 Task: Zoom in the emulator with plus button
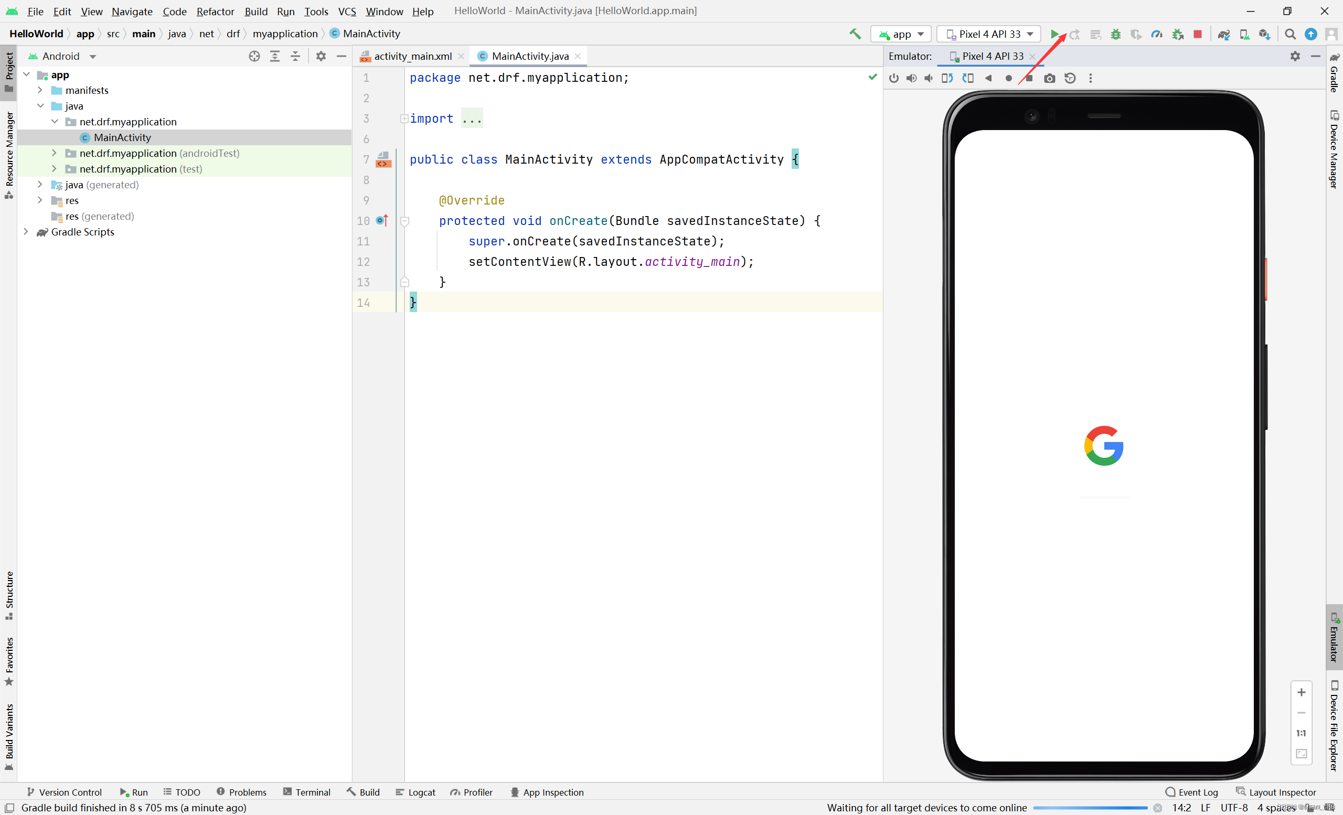1301,692
